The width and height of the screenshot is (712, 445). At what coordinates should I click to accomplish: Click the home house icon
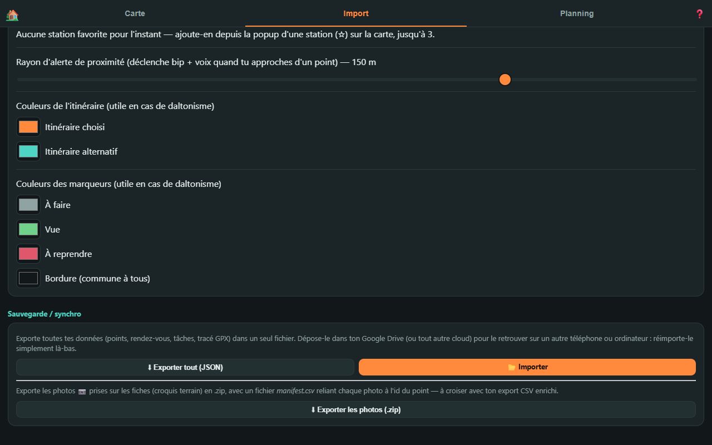click(12, 14)
